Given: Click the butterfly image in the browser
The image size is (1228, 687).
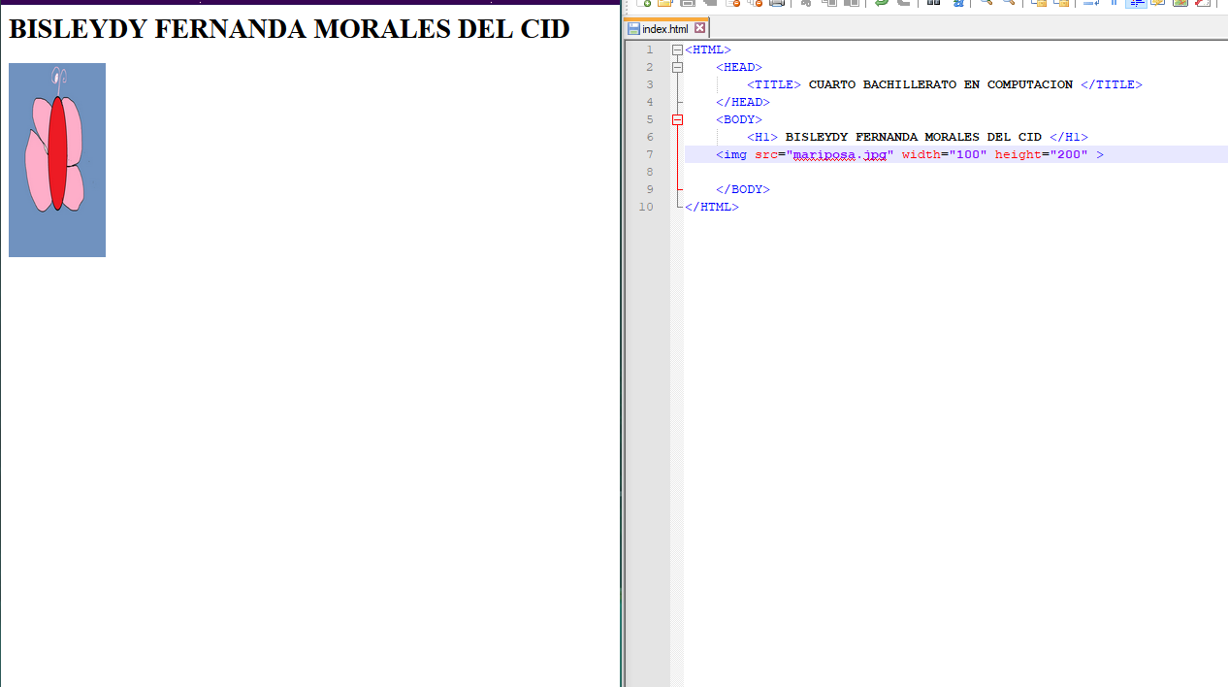Looking at the screenshot, I should [x=57, y=160].
